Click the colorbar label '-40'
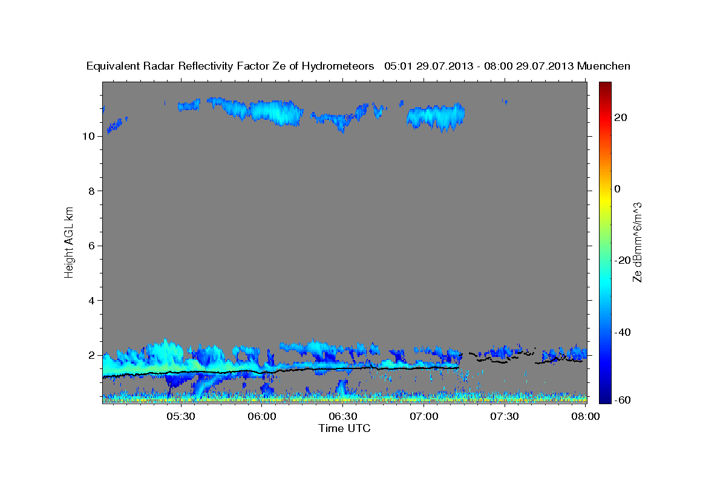The width and height of the screenshot is (726, 484). pyautogui.click(x=623, y=332)
